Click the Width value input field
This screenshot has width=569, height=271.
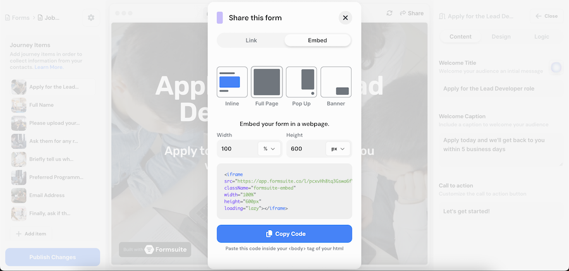tap(237, 149)
